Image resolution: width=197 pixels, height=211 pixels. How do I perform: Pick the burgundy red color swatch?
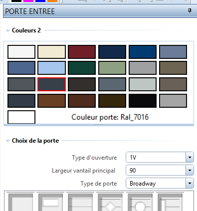[x=82, y=52]
